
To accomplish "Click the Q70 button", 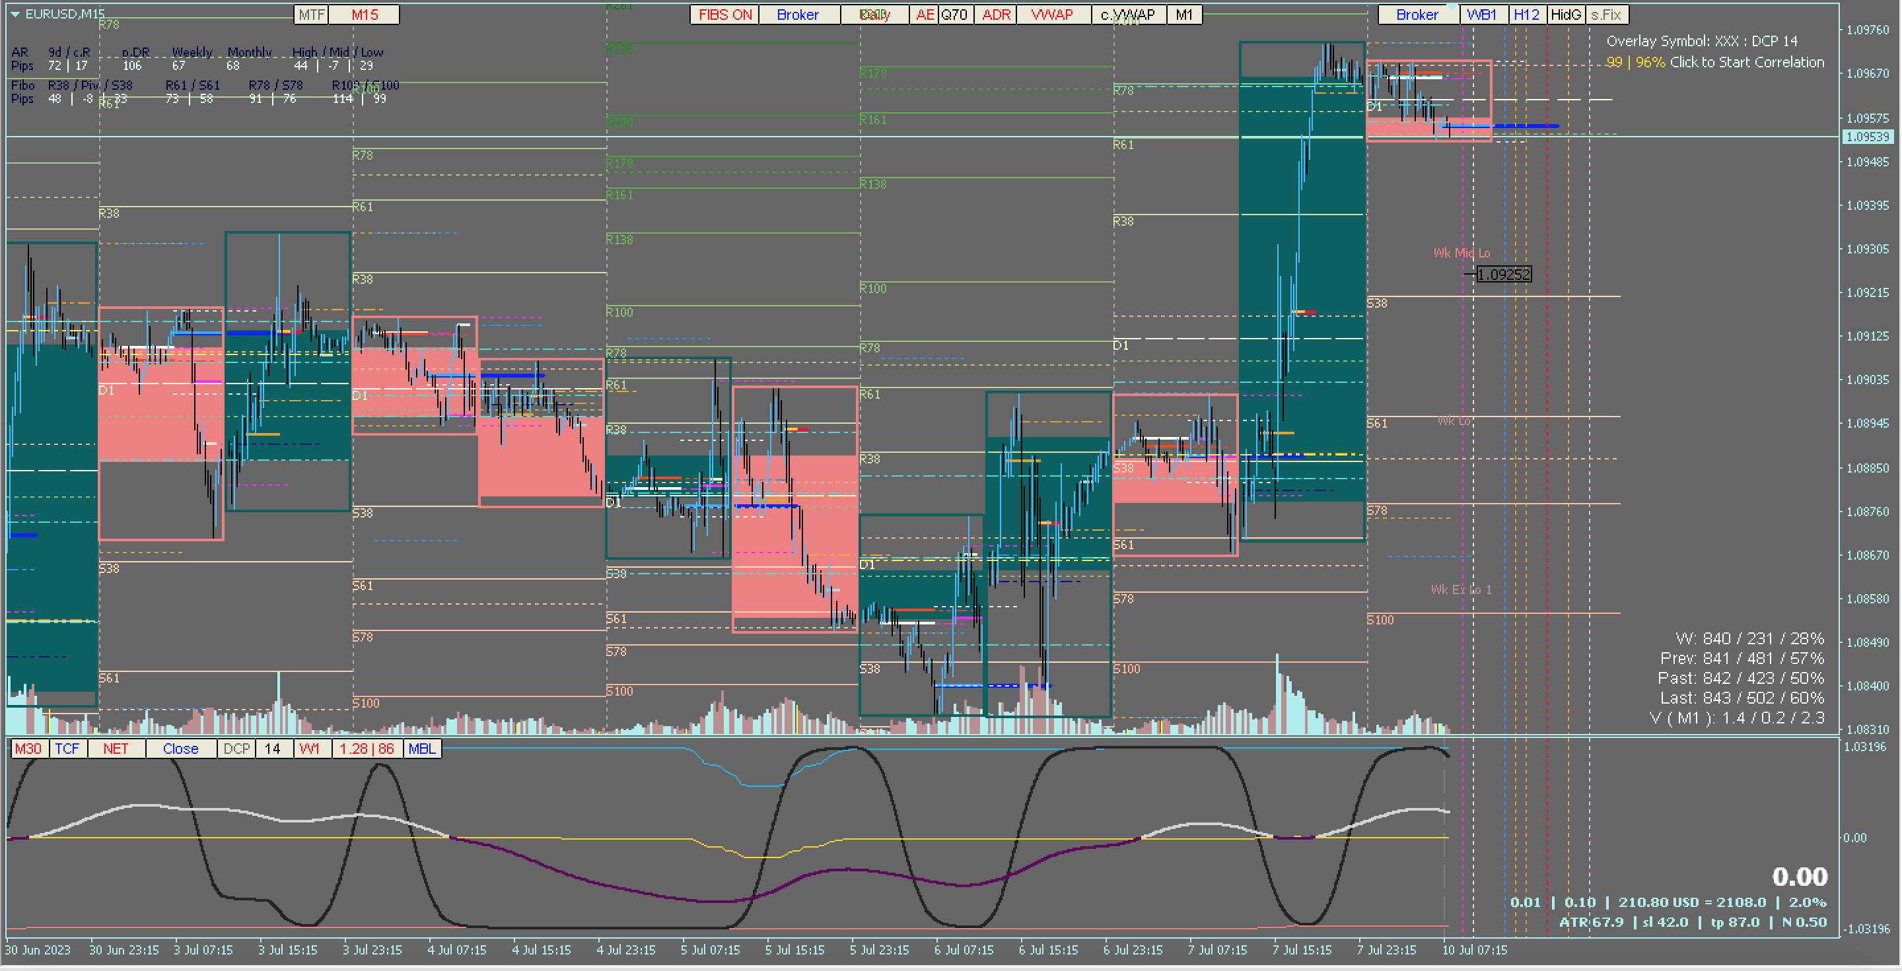I will tap(954, 15).
